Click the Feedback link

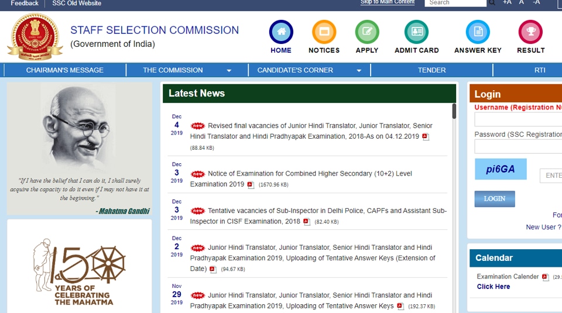point(25,4)
